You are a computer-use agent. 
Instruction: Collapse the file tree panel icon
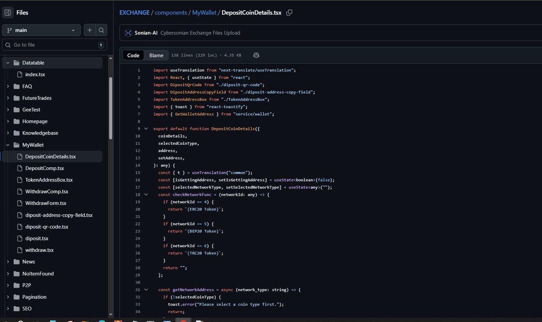[8, 13]
